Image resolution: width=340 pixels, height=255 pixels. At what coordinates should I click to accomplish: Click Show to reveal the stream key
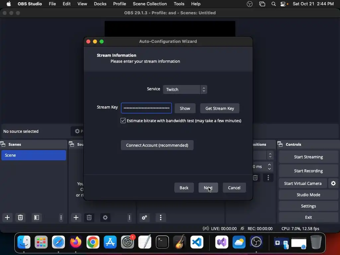[185, 108]
